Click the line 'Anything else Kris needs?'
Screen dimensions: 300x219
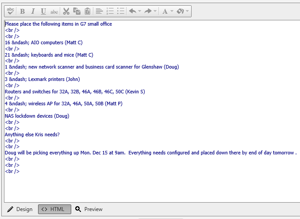(32, 134)
